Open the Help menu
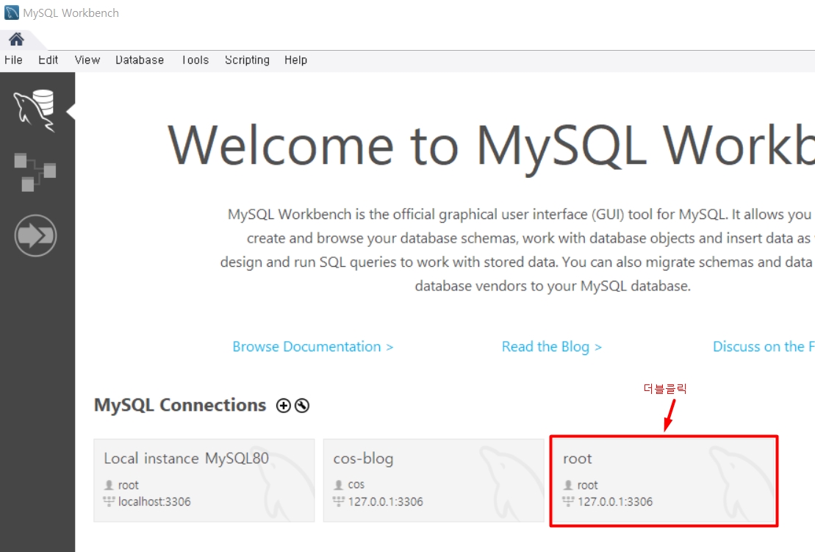 (x=295, y=60)
